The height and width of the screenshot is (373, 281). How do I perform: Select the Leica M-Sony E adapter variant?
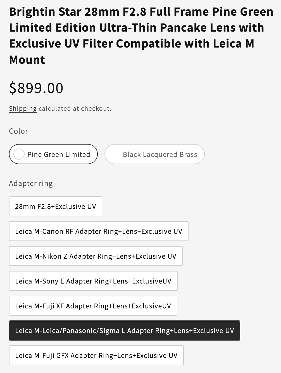pyautogui.click(x=93, y=281)
